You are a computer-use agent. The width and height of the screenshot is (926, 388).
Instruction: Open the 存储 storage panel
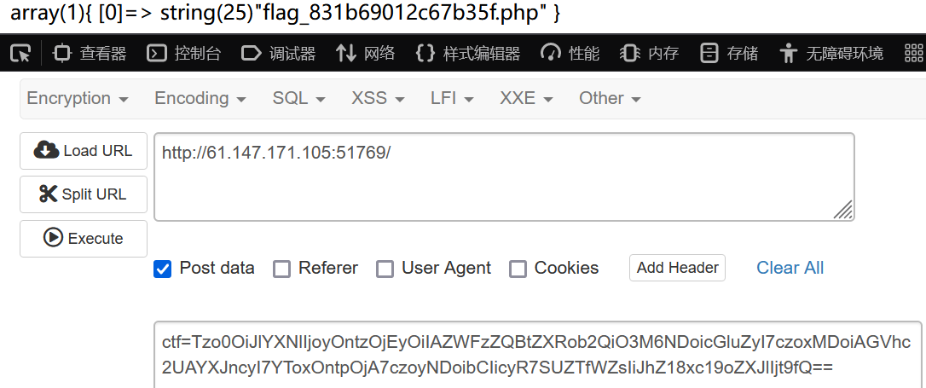point(729,54)
